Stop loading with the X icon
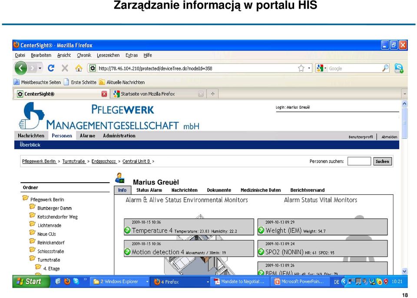This screenshot has height=298, width=417. pos(65,68)
